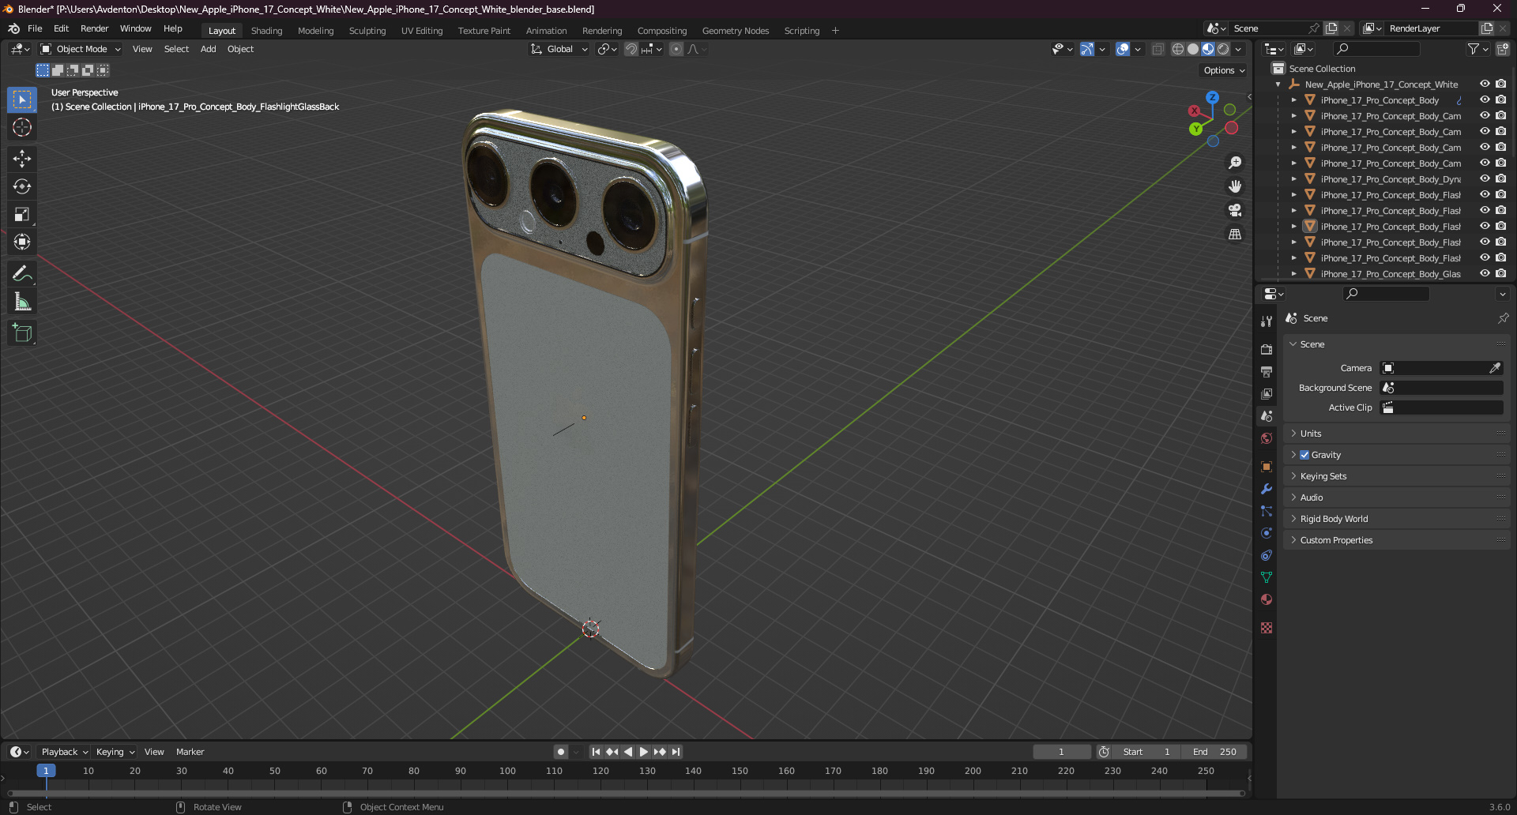Image resolution: width=1517 pixels, height=815 pixels.
Task: Hide iPhone_17_Pro_Concept_Body_Glas object eye icon
Action: point(1485,273)
